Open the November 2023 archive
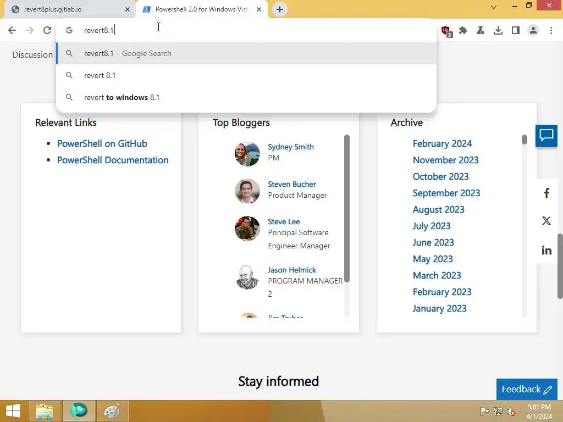The height and width of the screenshot is (422, 563). click(x=445, y=160)
